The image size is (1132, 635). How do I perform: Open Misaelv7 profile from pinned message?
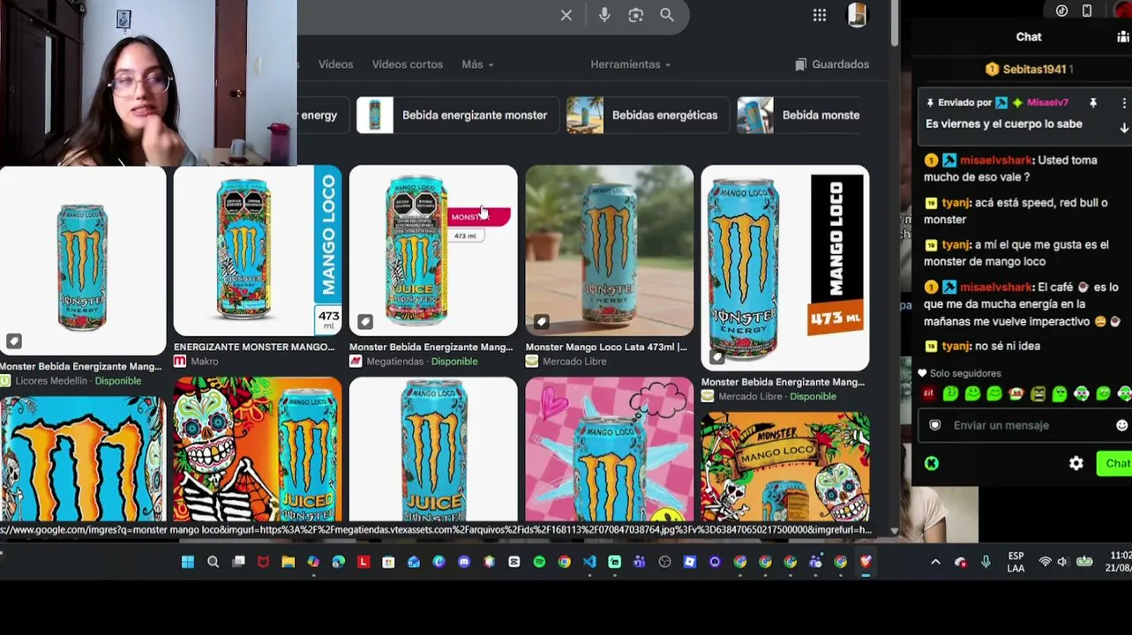click(1047, 103)
